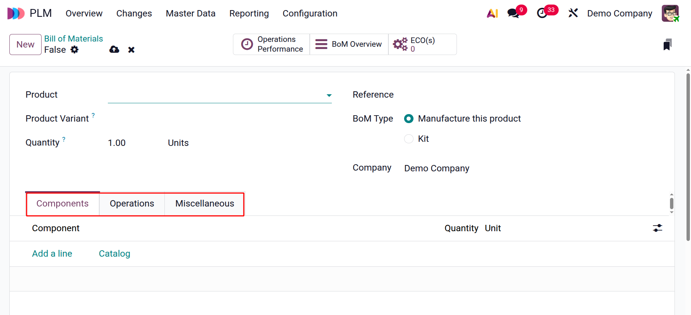Open the Master Data menu
Viewport: 691px width, 315px height.
(190, 13)
